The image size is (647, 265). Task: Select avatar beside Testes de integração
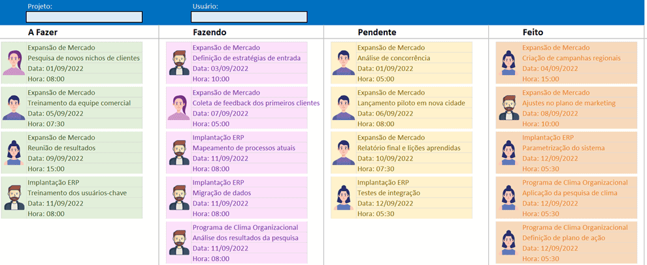(x=343, y=198)
